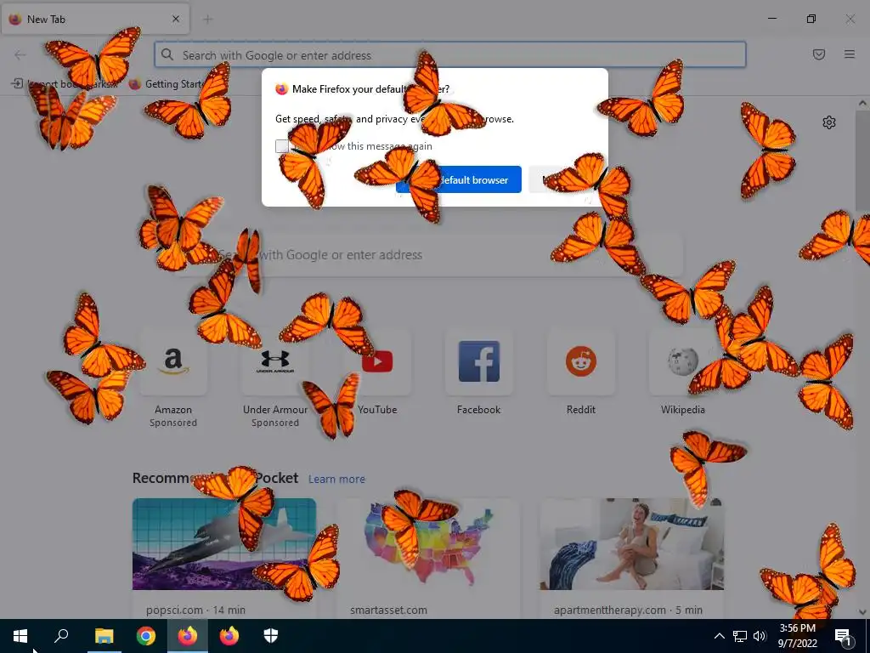This screenshot has width=870, height=653.
Task: Follow the Learn more Pocket link
Action: tap(336, 479)
